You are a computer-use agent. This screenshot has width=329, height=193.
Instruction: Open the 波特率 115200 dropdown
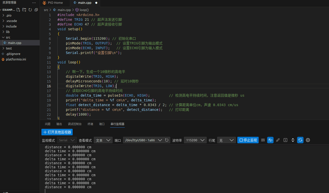point(195,140)
